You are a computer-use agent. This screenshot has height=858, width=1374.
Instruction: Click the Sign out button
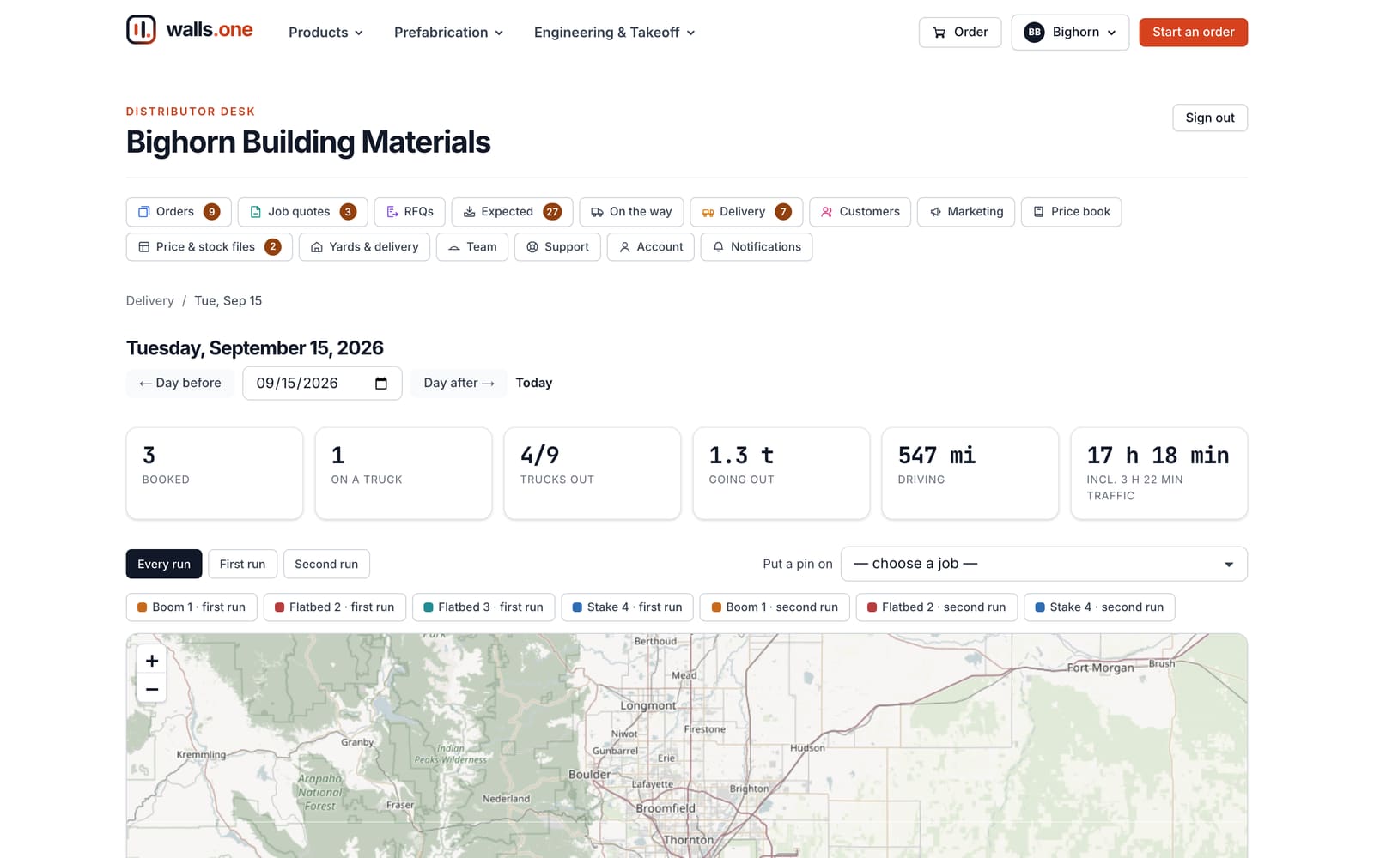tap(1210, 118)
